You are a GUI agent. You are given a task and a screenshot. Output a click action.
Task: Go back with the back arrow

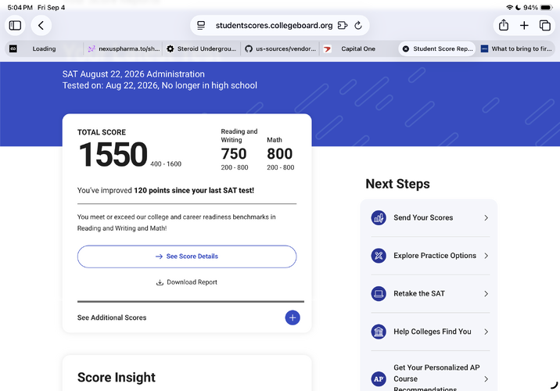[x=41, y=25]
